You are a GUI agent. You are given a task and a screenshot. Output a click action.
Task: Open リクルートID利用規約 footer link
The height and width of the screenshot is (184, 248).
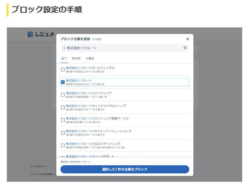[41, 174]
